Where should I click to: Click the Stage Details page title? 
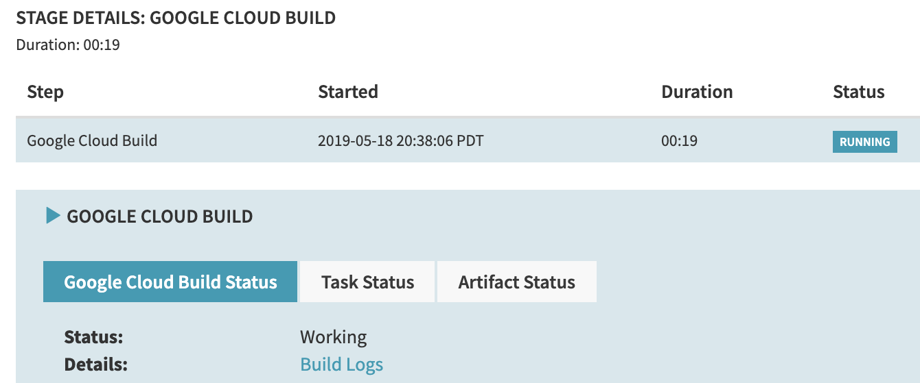pyautogui.click(x=176, y=18)
